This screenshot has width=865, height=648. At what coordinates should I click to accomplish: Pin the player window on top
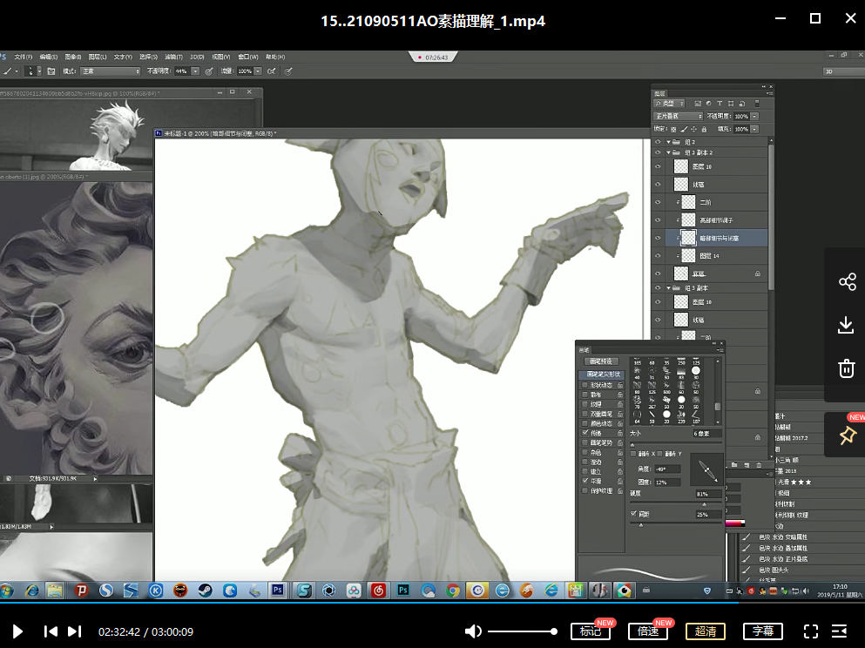(846, 436)
